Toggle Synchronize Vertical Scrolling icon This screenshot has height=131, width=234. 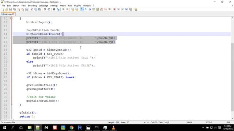[x=72, y=9]
